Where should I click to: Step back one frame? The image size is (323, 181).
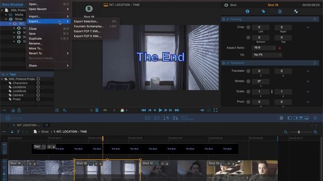pyautogui.click(x=155, y=110)
